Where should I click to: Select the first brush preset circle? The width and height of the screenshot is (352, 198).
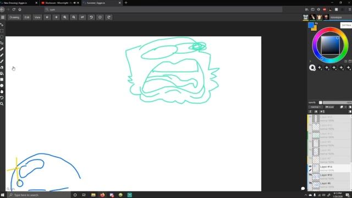coord(312,68)
